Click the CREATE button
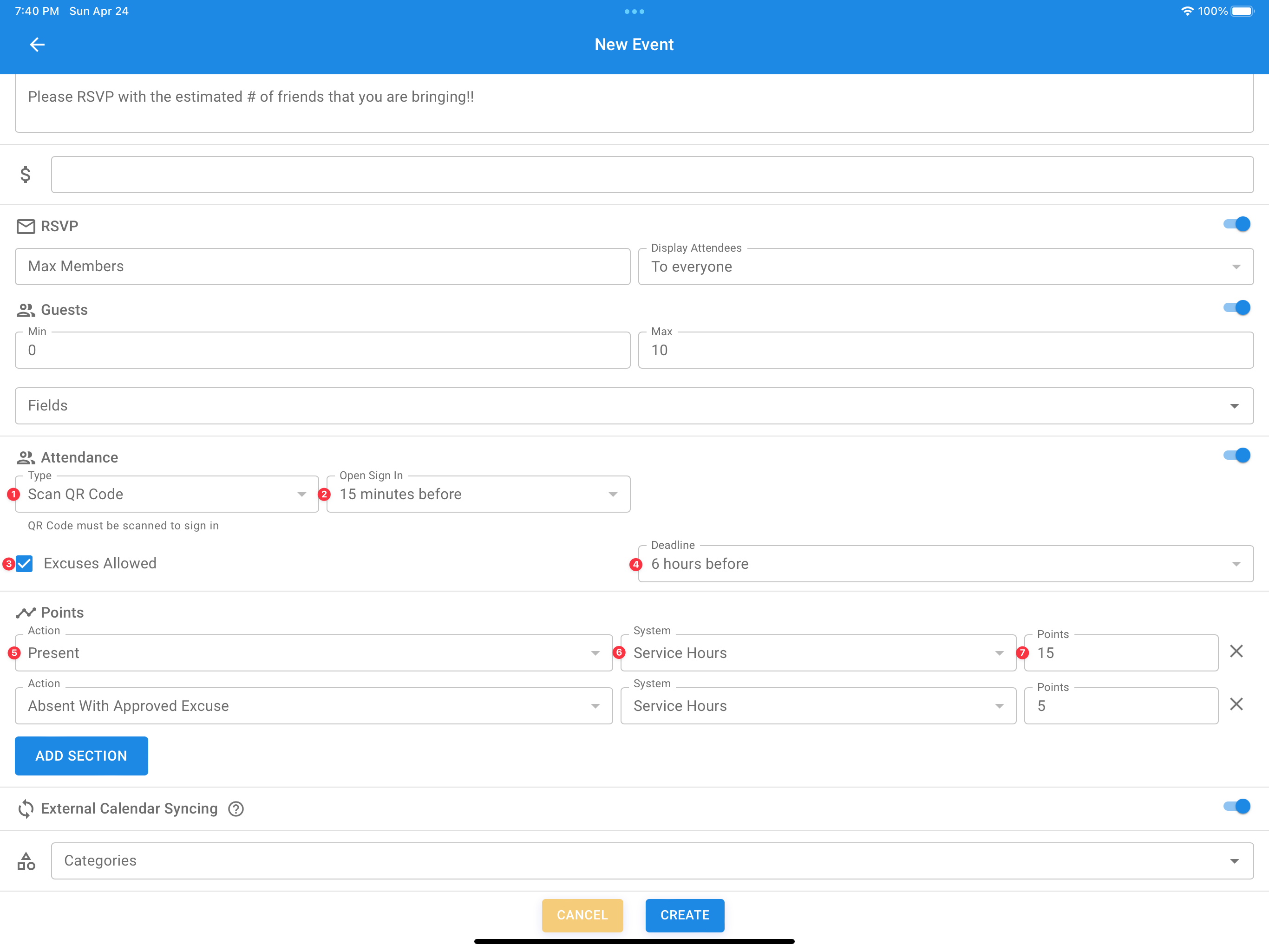The width and height of the screenshot is (1269, 951). point(684,915)
